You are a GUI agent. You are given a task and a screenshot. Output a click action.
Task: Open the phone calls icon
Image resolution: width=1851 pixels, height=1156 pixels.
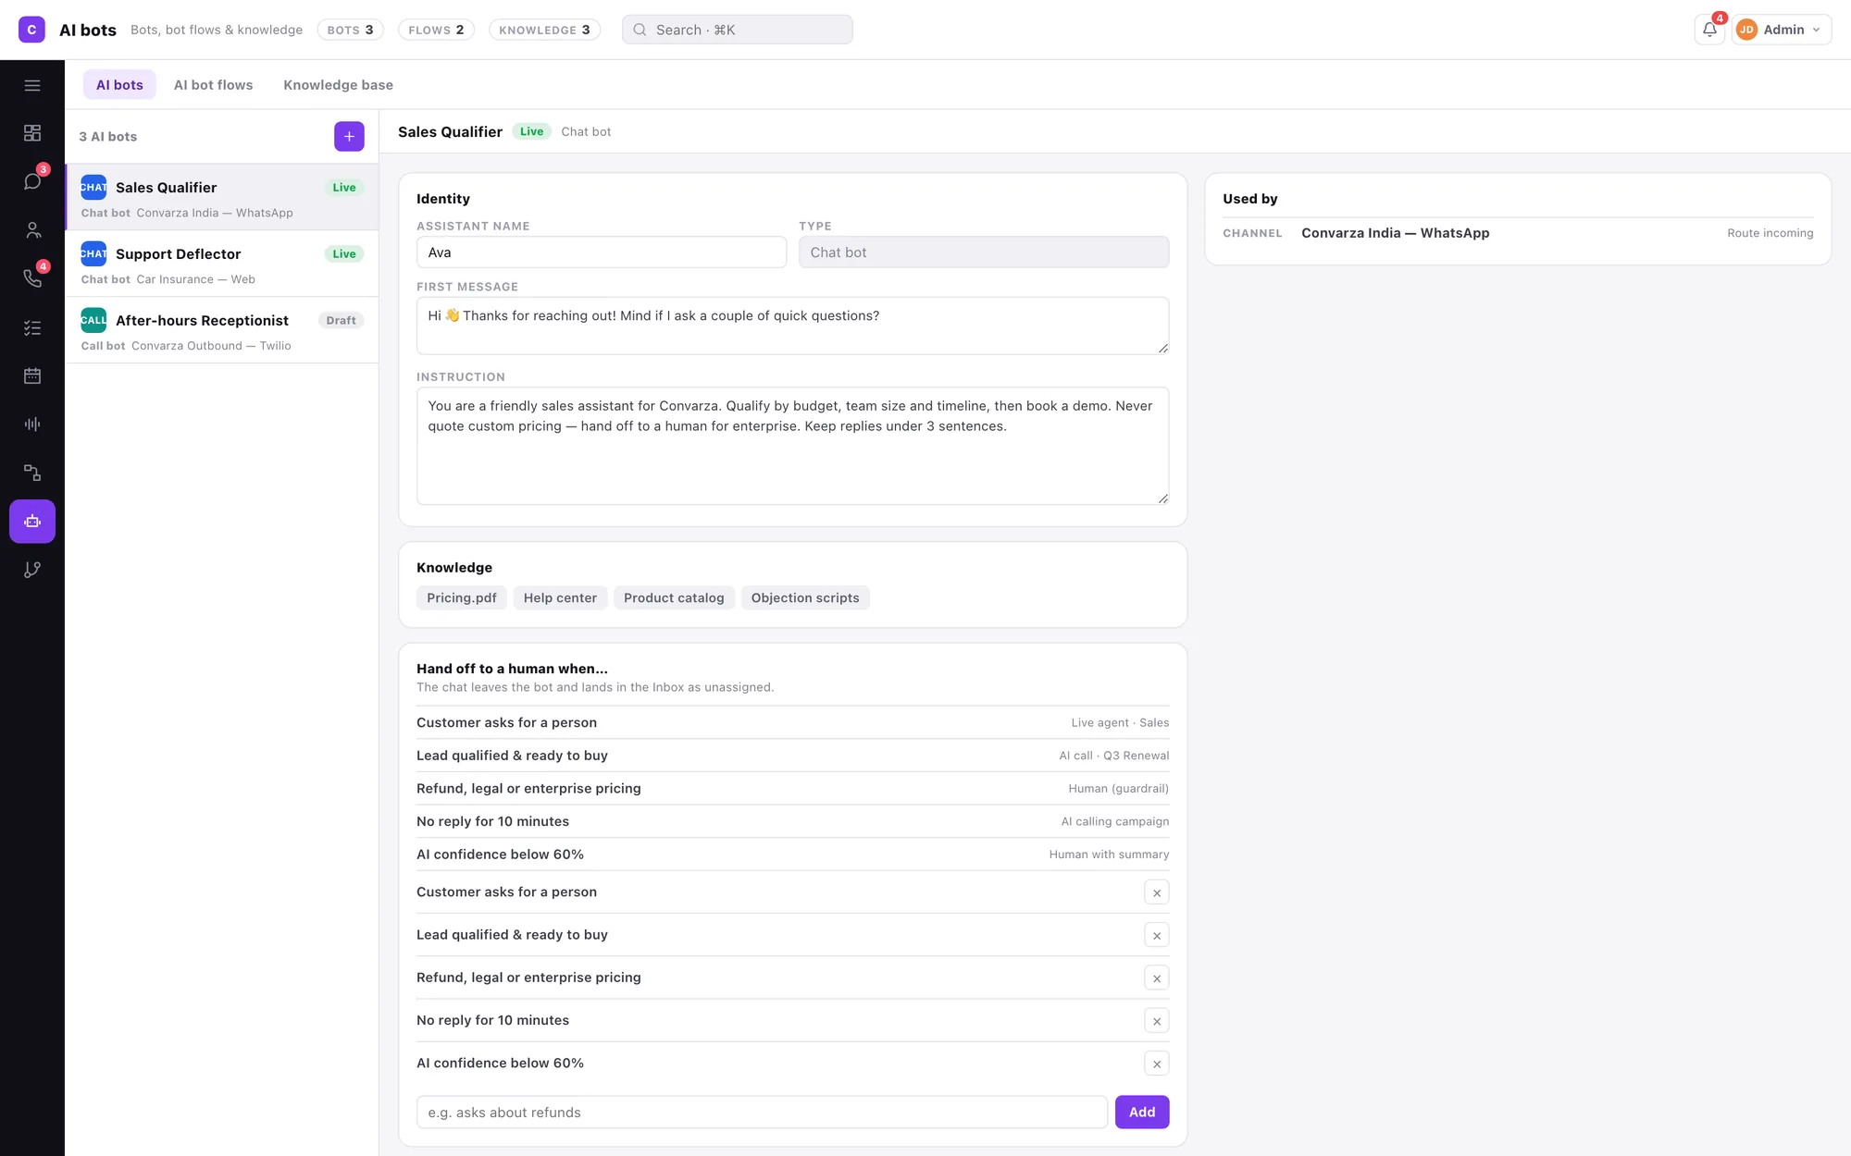point(32,278)
